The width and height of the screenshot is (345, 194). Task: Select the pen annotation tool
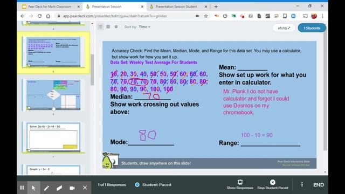pos(46,188)
